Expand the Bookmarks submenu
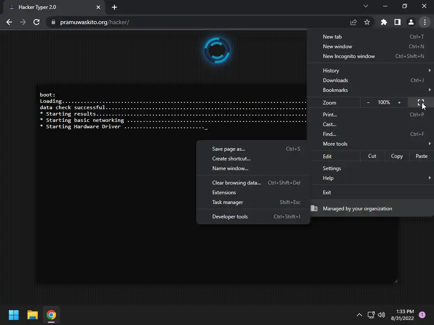This screenshot has width=434, height=325. pos(370,90)
